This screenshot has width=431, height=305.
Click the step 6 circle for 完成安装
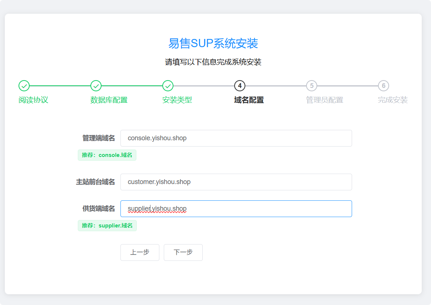[383, 85]
